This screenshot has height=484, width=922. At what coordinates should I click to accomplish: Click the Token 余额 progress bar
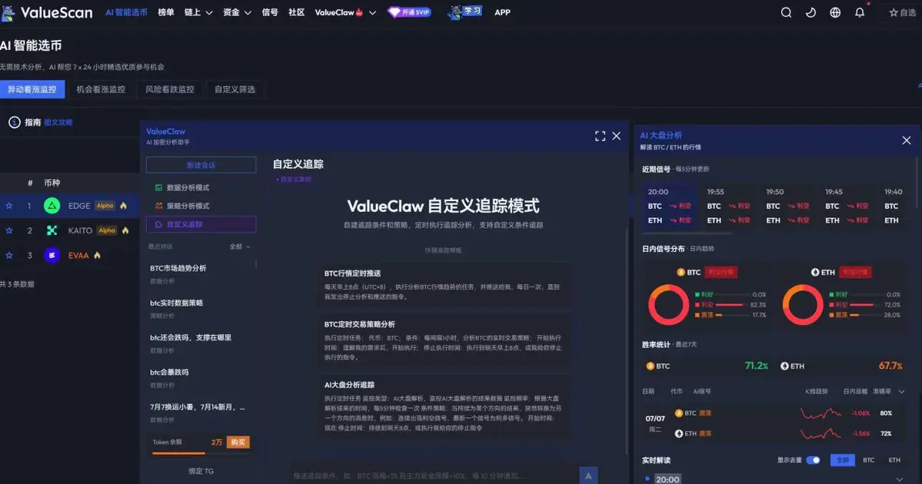coord(201,453)
